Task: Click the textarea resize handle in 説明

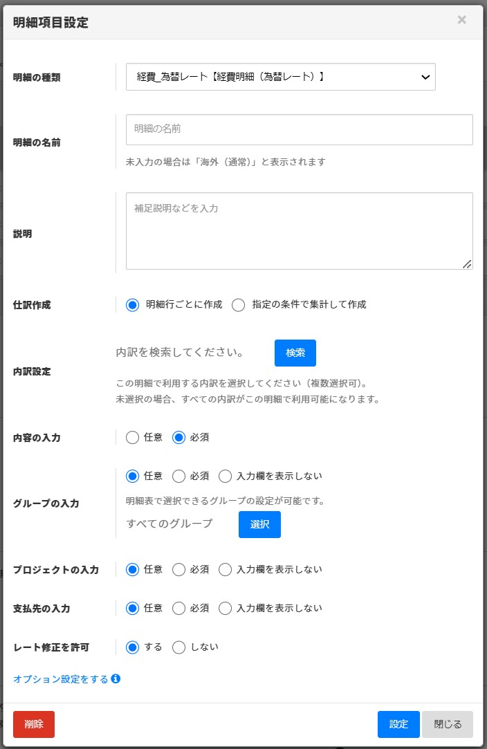Action: [467, 263]
